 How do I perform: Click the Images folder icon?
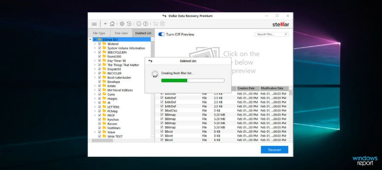(x=104, y=99)
